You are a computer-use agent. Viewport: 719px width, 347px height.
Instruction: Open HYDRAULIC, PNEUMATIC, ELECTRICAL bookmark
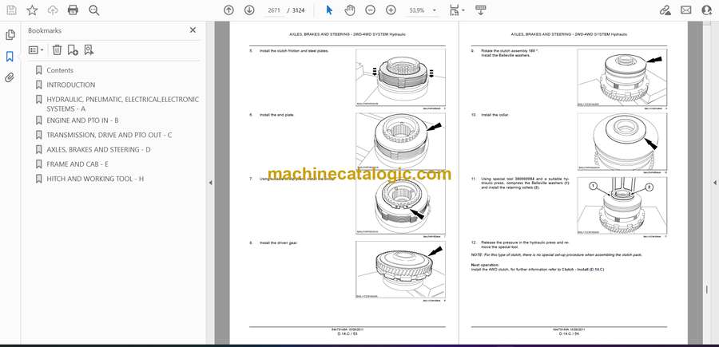pyautogui.click(x=122, y=104)
